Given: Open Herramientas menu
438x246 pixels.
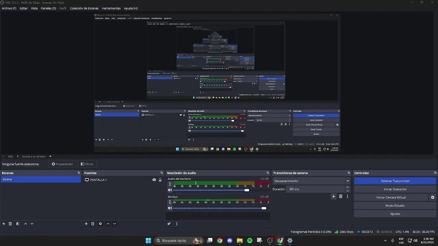Looking at the screenshot, I should (x=111, y=8).
